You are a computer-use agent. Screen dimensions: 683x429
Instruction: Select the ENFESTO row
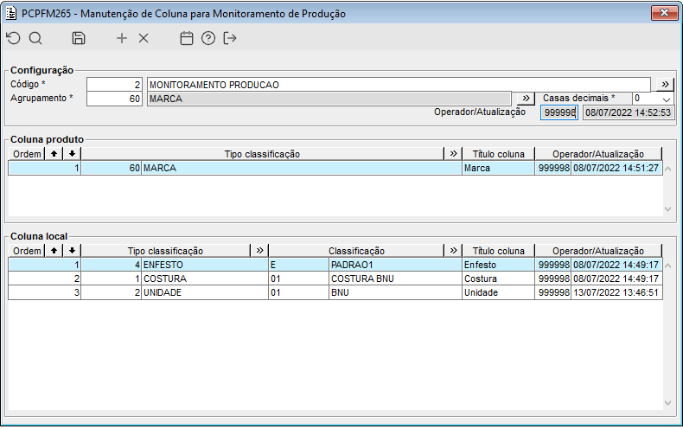coord(335,265)
